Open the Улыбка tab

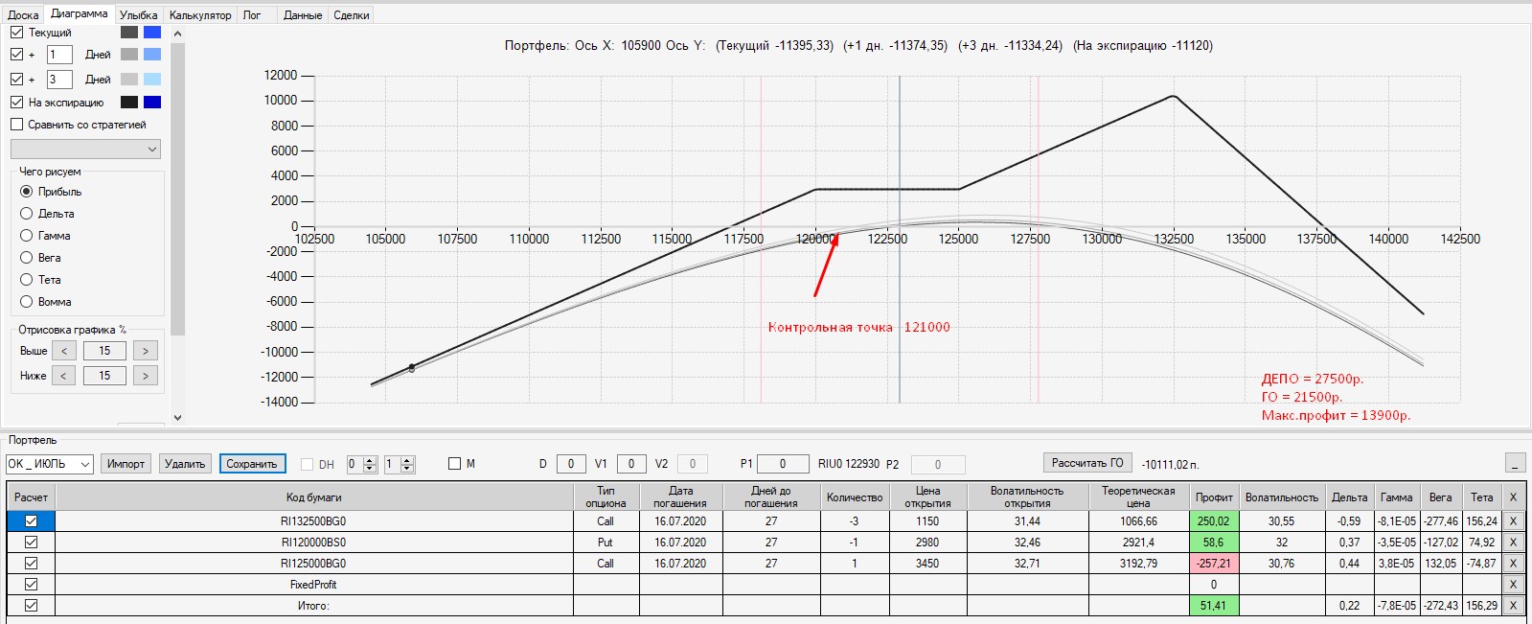click(x=139, y=15)
